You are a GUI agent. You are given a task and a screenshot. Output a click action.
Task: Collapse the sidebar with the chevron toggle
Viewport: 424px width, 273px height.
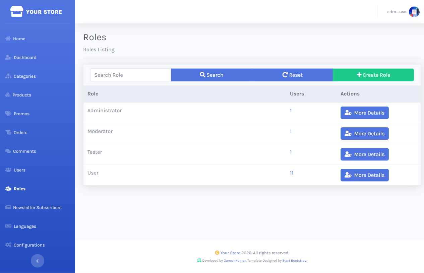[38, 261]
